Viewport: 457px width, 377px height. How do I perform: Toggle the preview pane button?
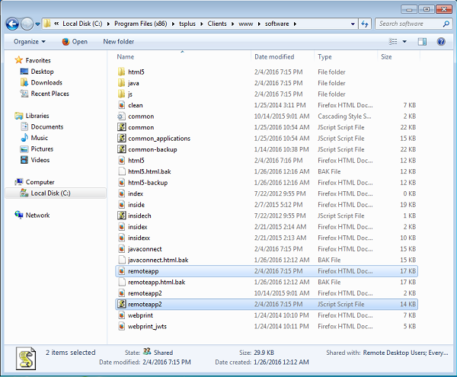423,41
